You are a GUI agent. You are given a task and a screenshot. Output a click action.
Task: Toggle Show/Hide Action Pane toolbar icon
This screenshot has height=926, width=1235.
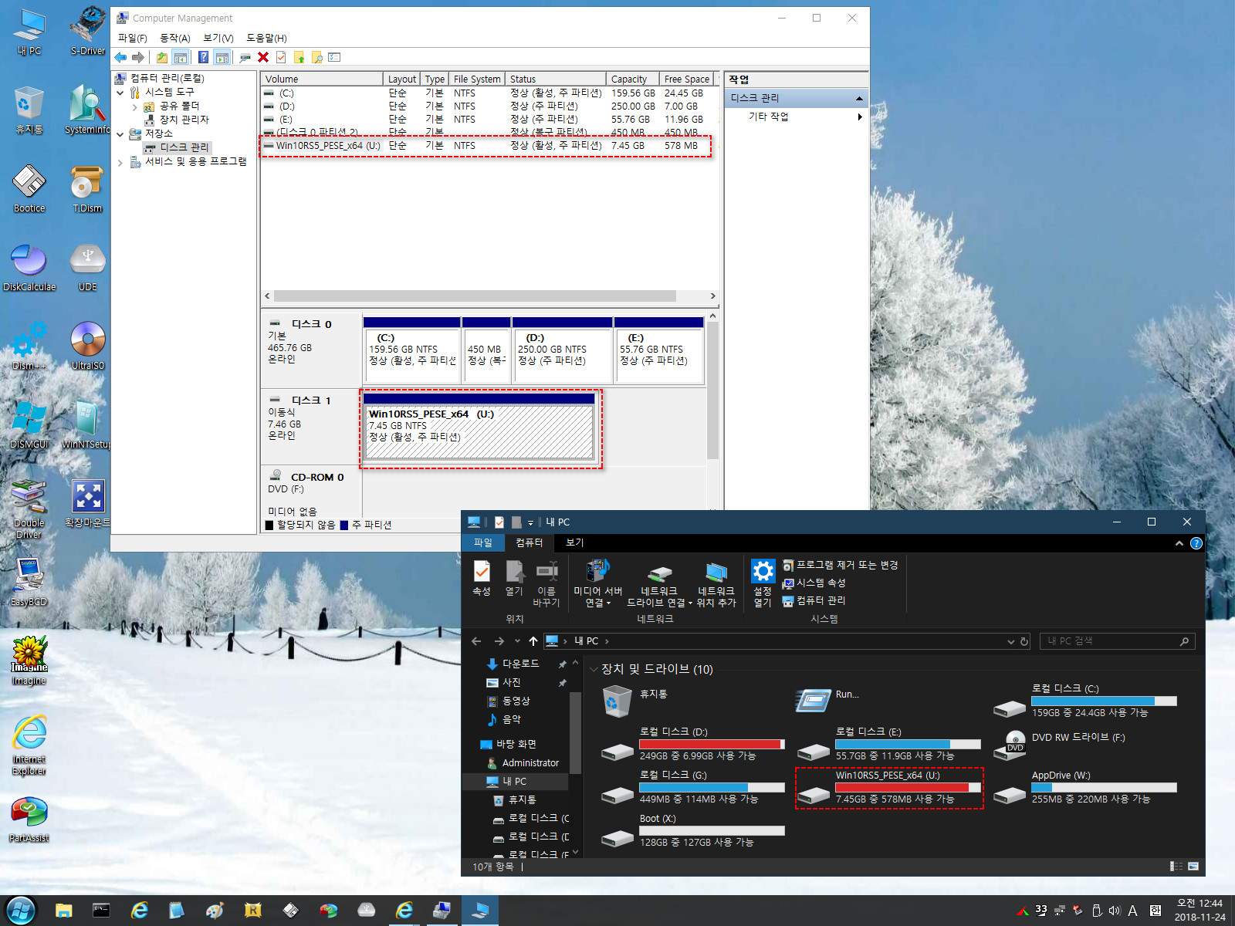point(222,57)
